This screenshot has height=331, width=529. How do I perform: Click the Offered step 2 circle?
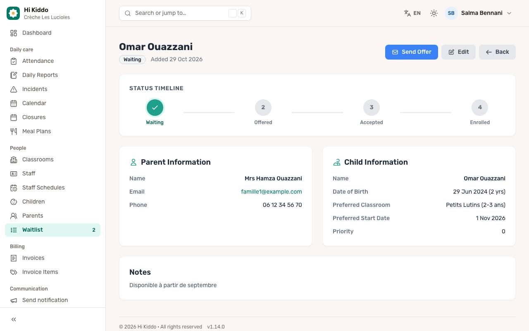click(x=263, y=108)
